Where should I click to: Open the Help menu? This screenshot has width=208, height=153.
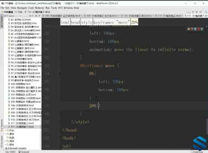[x=76, y=8]
